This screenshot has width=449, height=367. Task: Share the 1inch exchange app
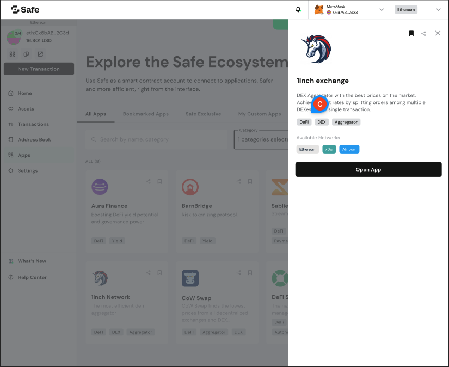423,33
